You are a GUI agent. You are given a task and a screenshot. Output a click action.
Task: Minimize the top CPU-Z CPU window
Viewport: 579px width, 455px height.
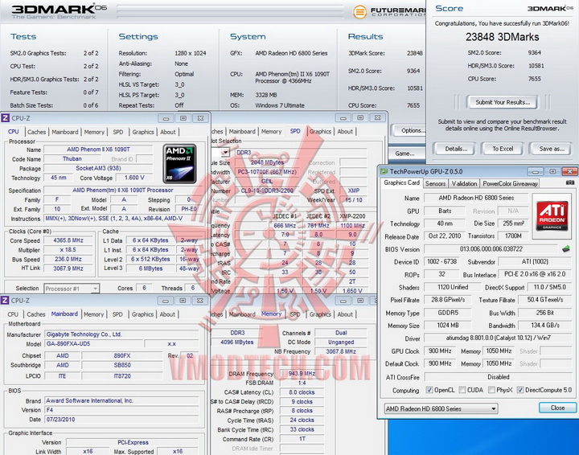[166, 118]
